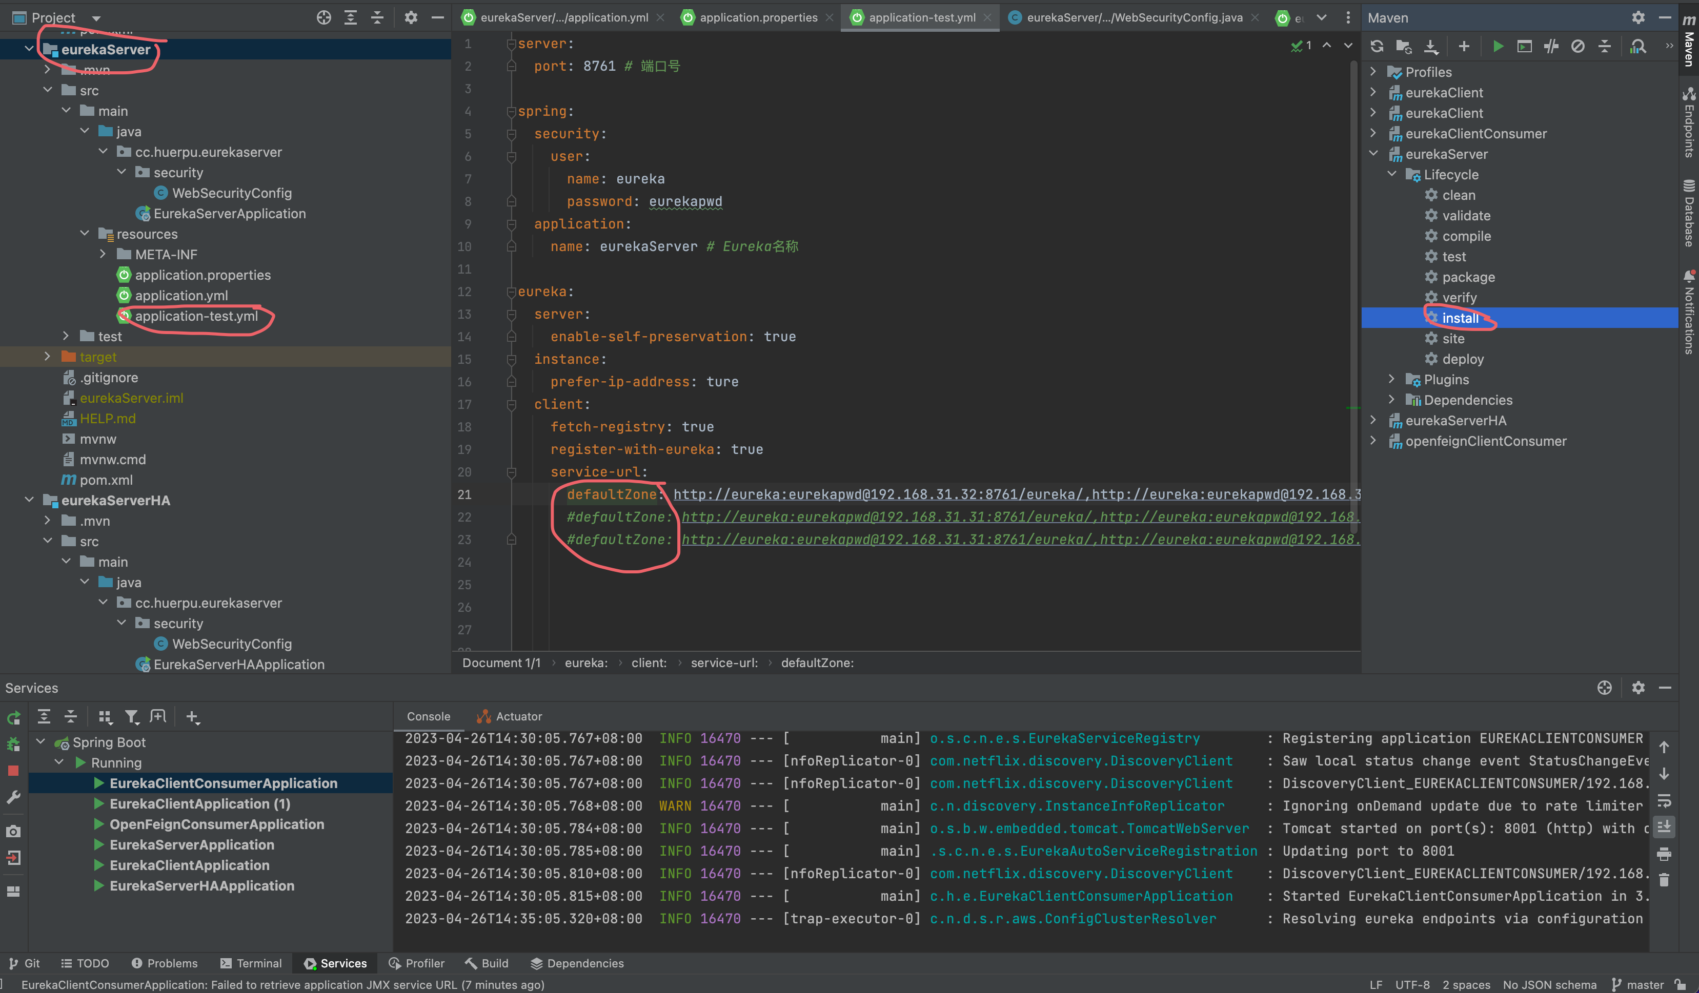The image size is (1699, 993).
Task: Expand Plugins node in Maven
Action: (x=1391, y=379)
